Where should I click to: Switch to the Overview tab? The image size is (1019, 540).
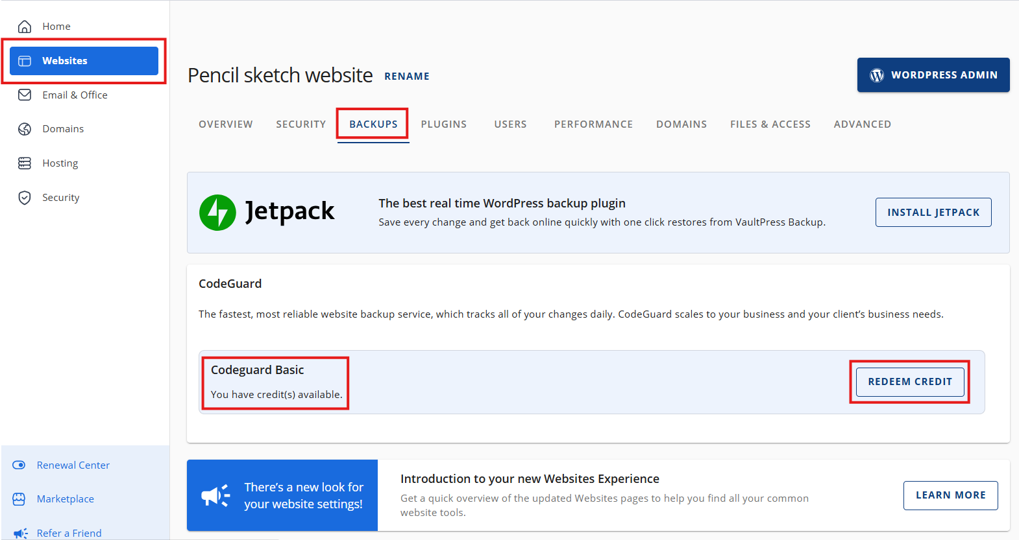(225, 124)
